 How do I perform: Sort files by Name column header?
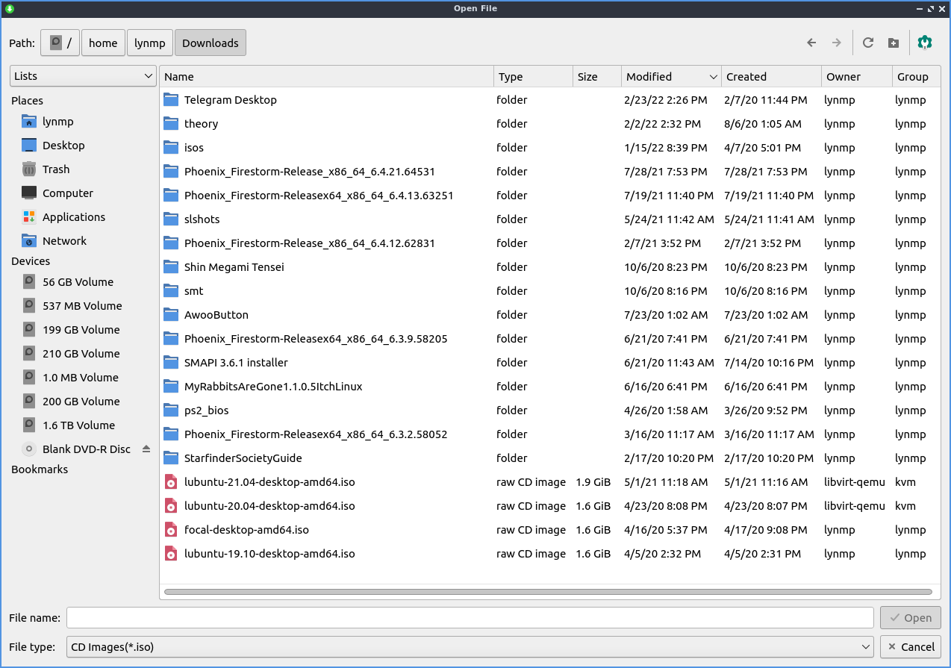click(x=326, y=77)
